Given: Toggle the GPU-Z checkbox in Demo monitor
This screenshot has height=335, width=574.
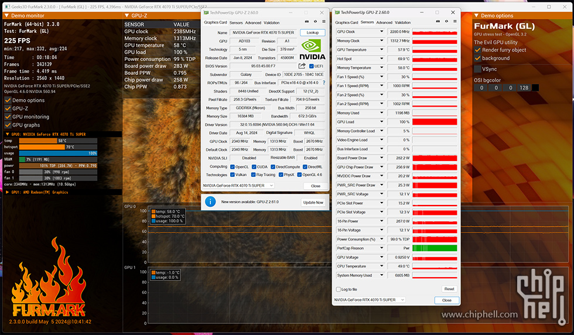Looking at the screenshot, I should click(x=8, y=108).
